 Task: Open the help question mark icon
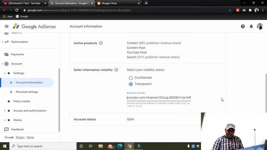[243, 26]
